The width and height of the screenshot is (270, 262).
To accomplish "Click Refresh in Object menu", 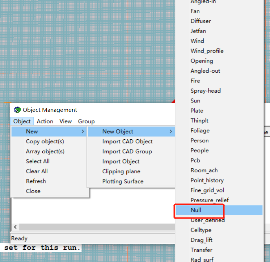I will point(49,181).
